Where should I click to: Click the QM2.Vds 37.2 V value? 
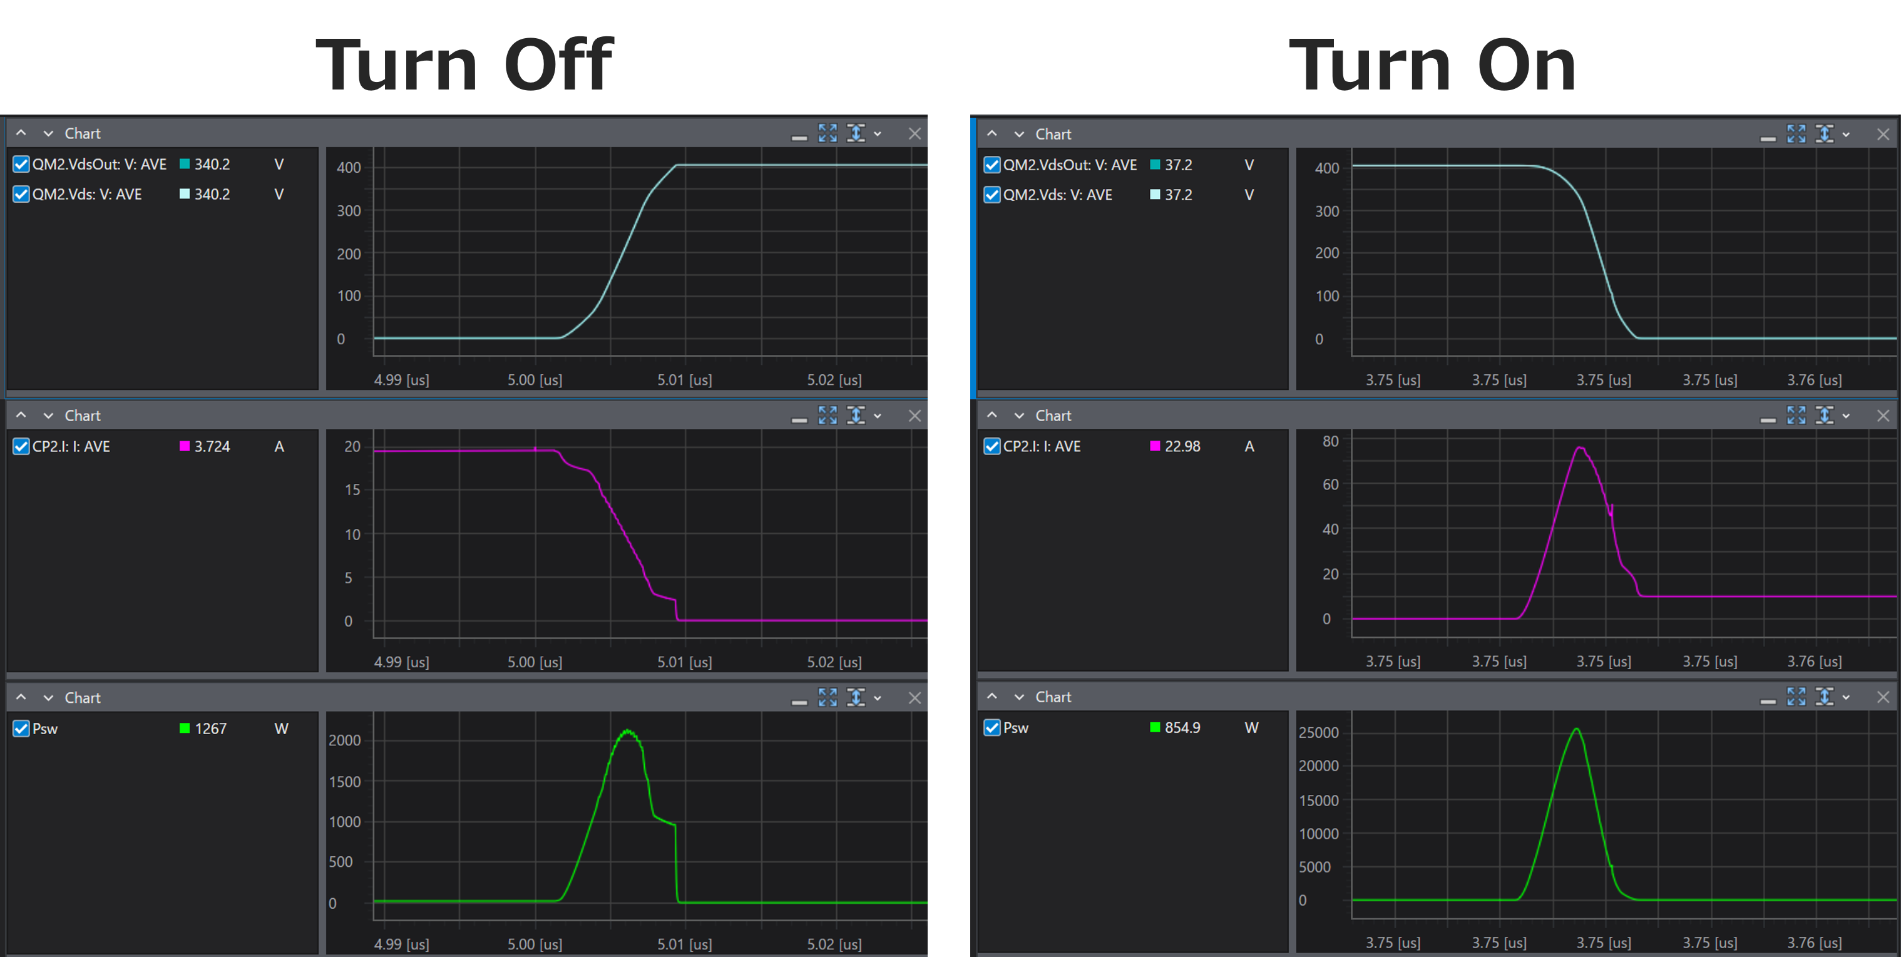(1179, 195)
